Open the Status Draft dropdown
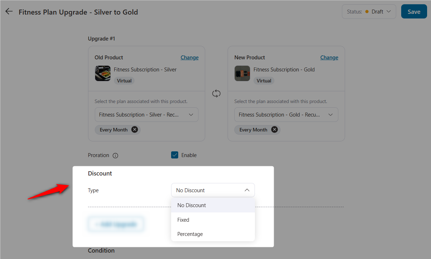 point(369,11)
